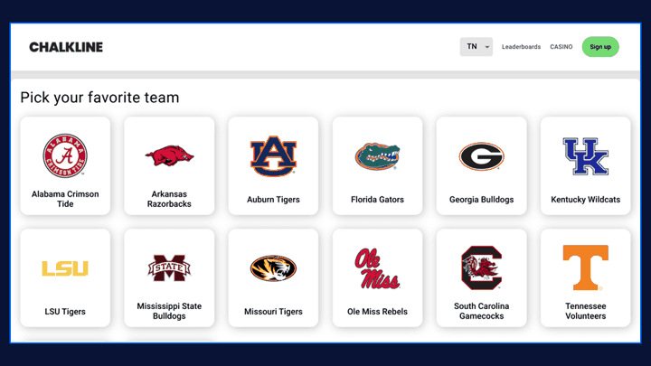The width and height of the screenshot is (651, 366).
Task: Select the LSU Tigers logo
Action: (65, 268)
